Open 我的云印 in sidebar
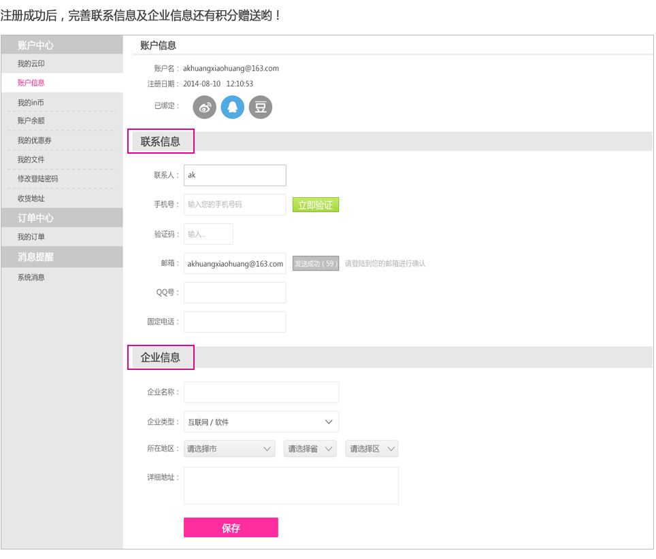The width and height of the screenshot is (656, 559). (31, 64)
